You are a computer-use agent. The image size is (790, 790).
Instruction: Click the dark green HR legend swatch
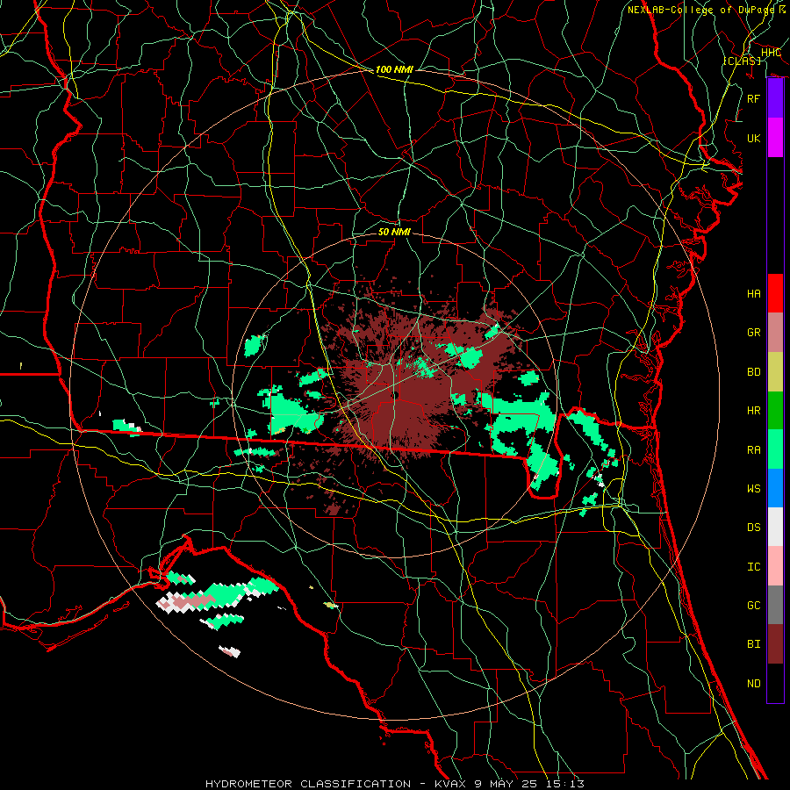[775, 411]
